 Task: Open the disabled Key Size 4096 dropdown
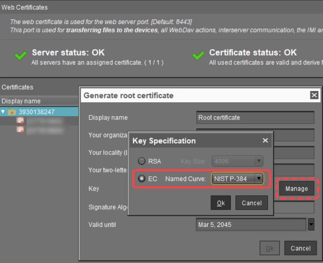pos(259,161)
